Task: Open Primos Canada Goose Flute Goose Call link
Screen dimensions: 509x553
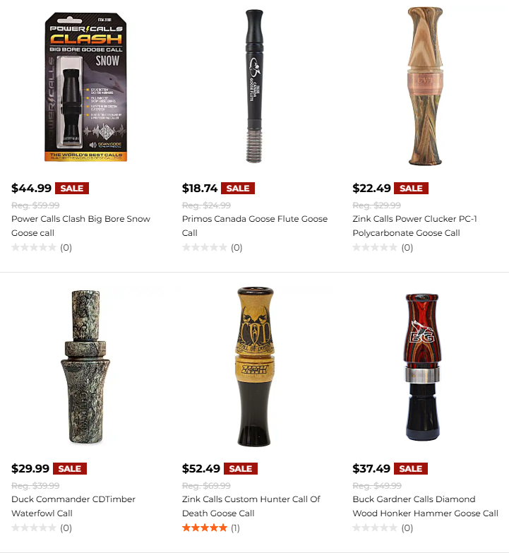Action: tap(255, 226)
